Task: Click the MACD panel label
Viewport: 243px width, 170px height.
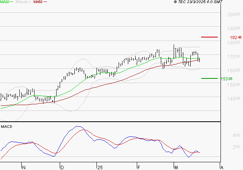Action: pos(7,127)
